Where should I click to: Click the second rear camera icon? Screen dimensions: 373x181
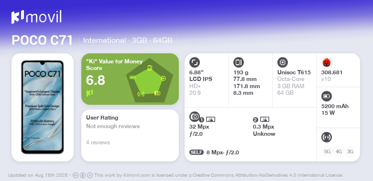264,120
